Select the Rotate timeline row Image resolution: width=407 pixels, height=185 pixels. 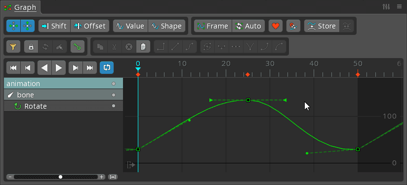63,106
